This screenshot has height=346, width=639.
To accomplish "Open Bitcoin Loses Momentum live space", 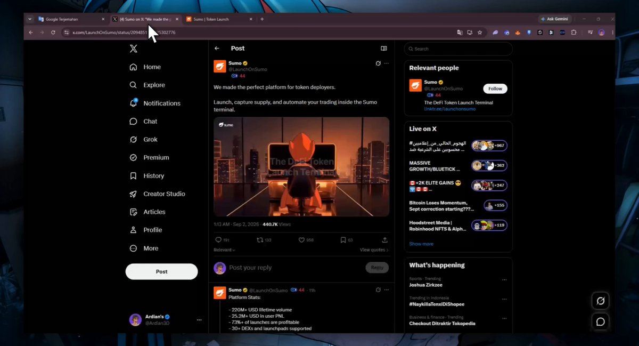I will coord(458,206).
